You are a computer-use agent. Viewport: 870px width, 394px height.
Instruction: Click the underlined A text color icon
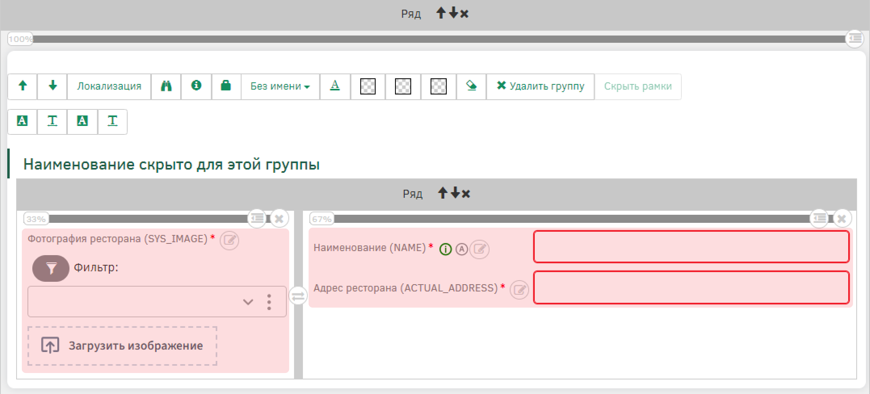(x=335, y=86)
